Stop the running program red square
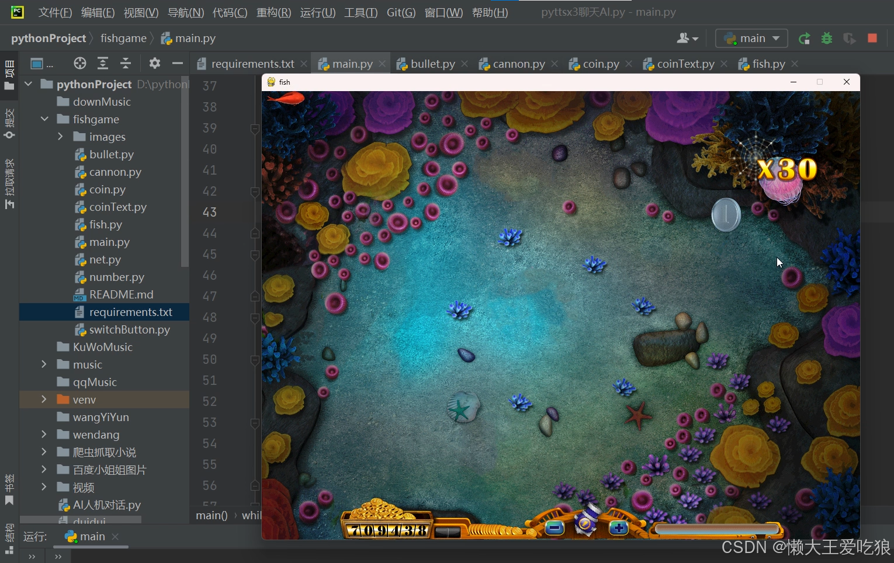This screenshot has width=894, height=563. point(872,38)
